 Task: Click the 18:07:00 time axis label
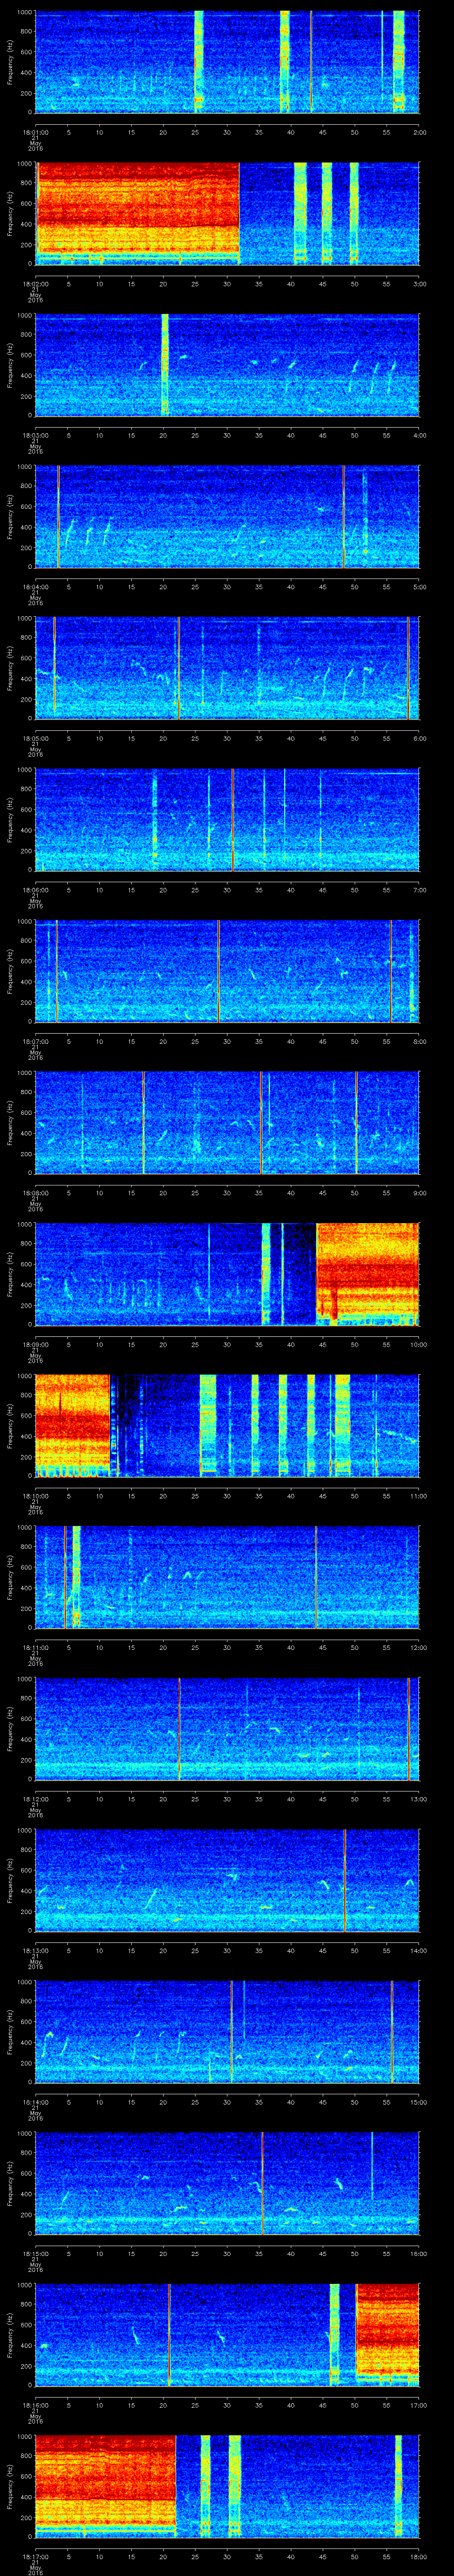click(36, 1041)
